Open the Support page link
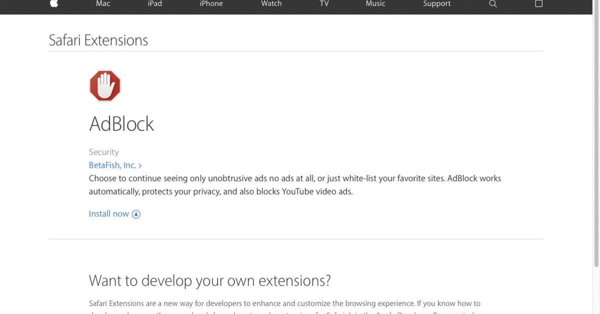Screen dimensions: 600x314 click(x=437, y=3)
